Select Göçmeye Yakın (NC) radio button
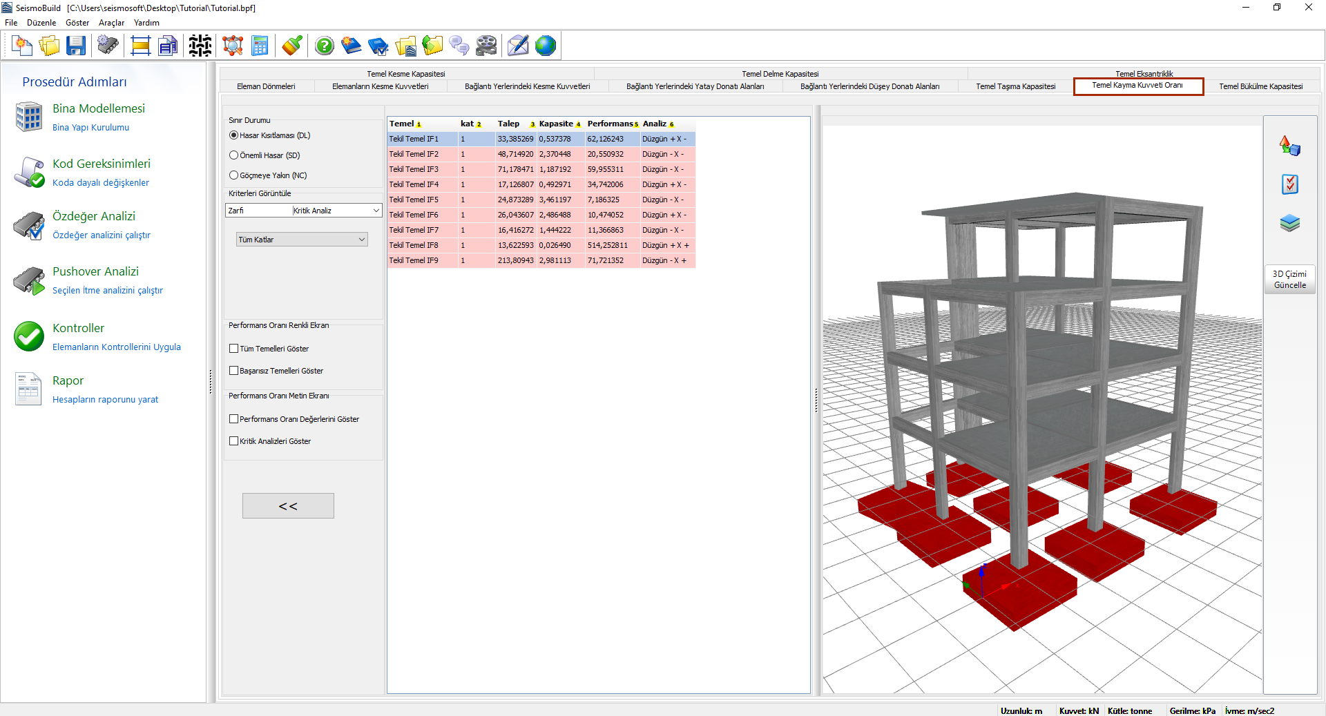Image resolution: width=1326 pixels, height=716 pixels. pos(234,175)
